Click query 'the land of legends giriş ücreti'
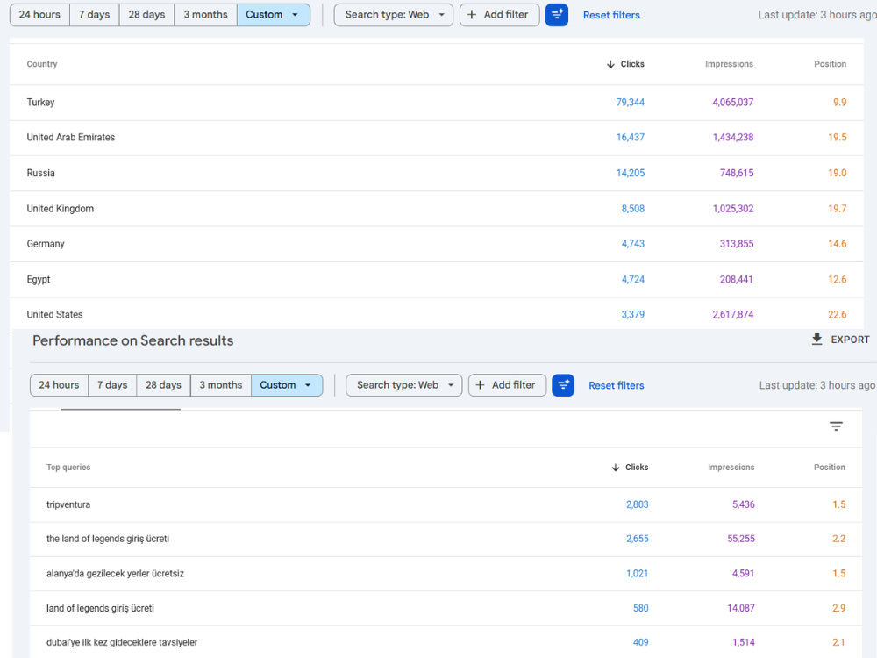877x658 pixels. (446, 539)
